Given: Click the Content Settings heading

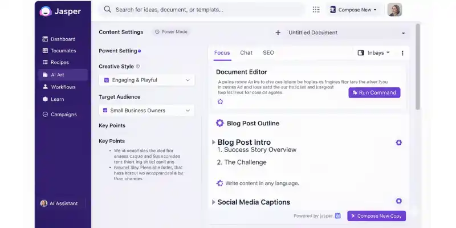Looking at the screenshot, I should [x=121, y=32].
